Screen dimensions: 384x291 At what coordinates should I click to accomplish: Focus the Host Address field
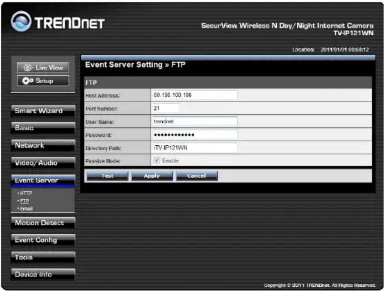pos(194,95)
